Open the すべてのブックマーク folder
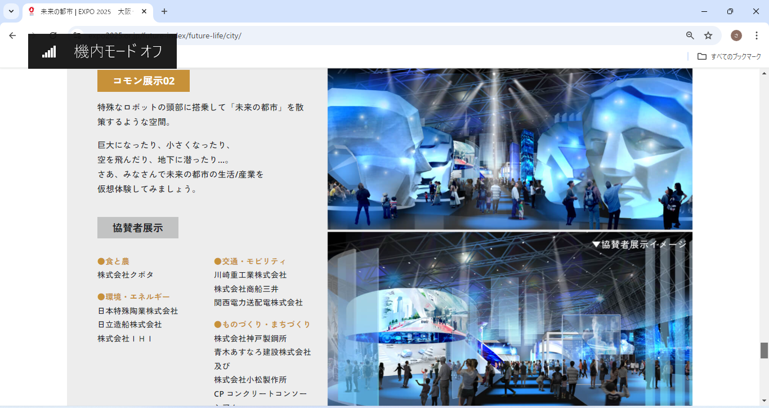The height and width of the screenshot is (408, 769). click(x=729, y=56)
